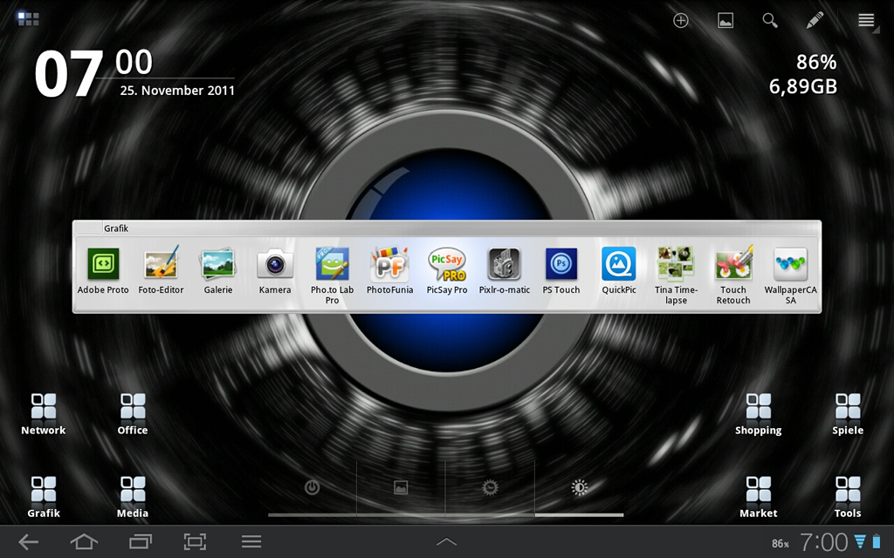Launch Tina Time-lapse app
This screenshot has height=558, width=894.
pos(677,276)
